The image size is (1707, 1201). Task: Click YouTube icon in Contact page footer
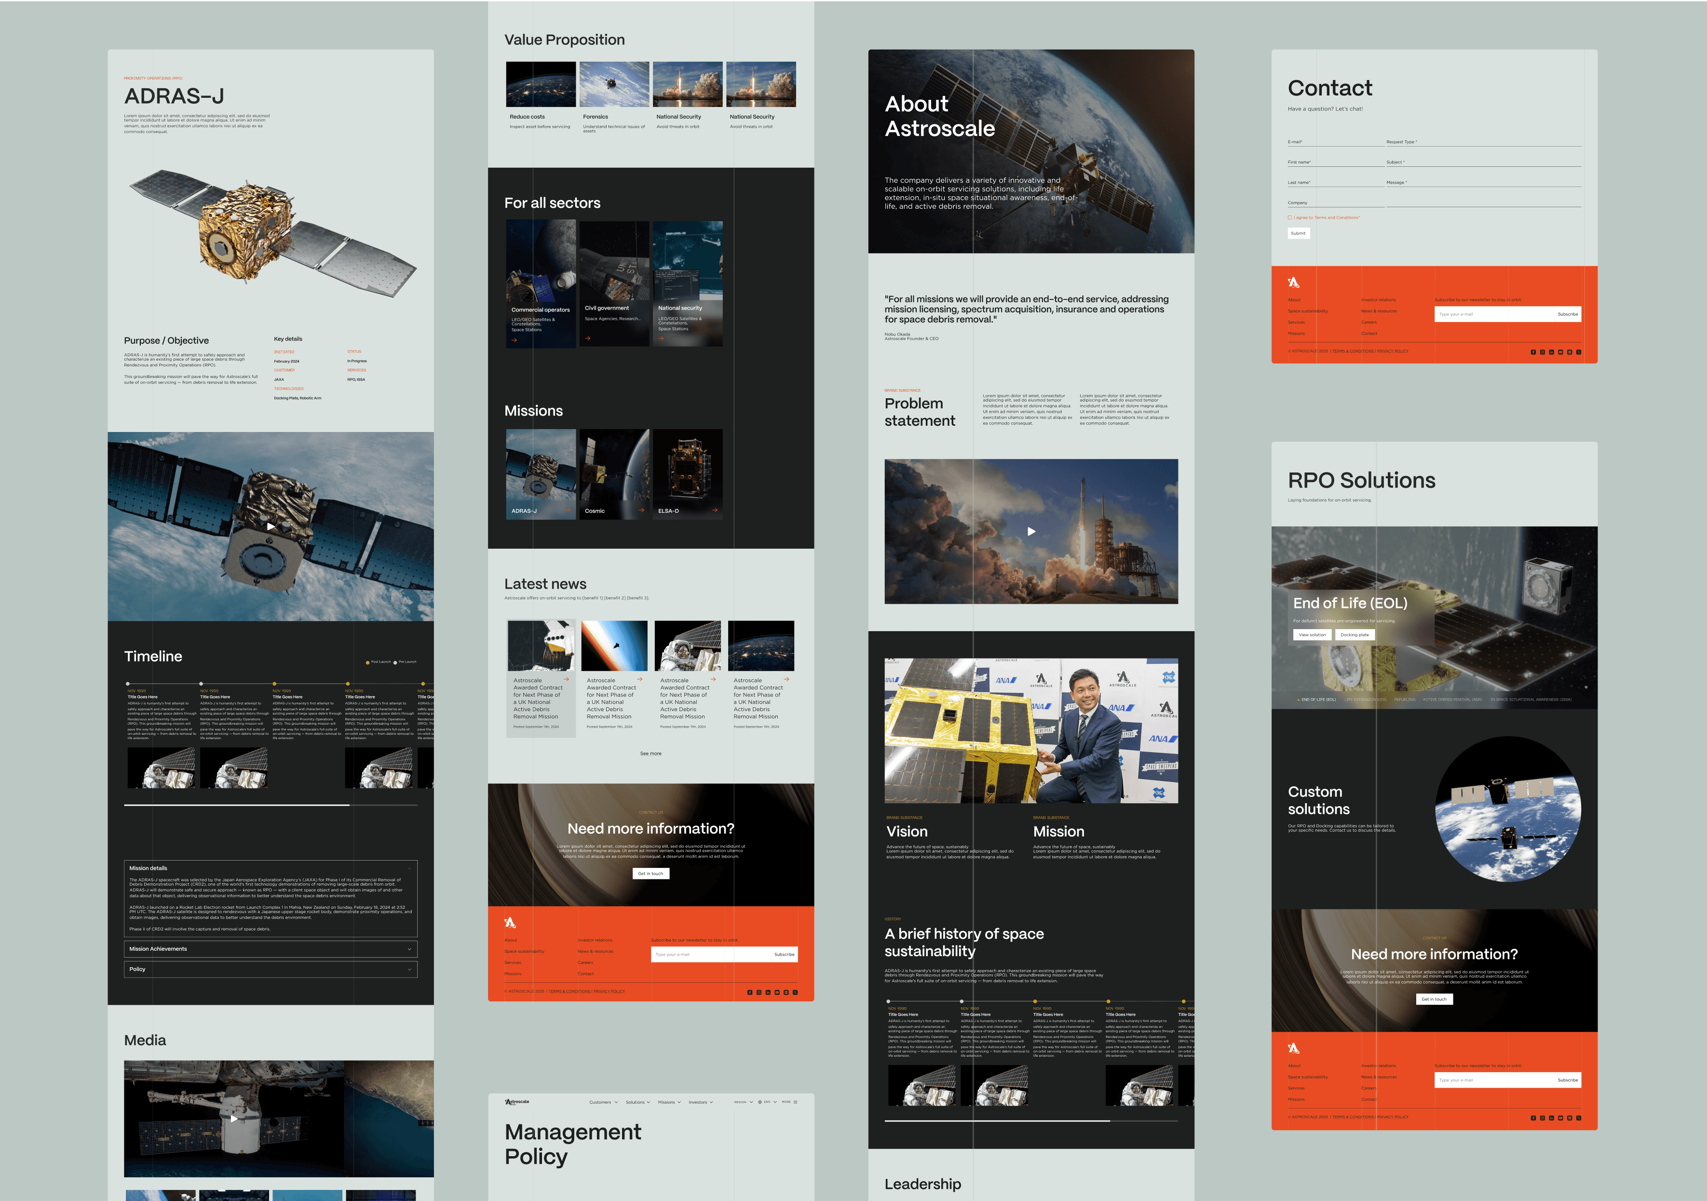tap(1560, 352)
